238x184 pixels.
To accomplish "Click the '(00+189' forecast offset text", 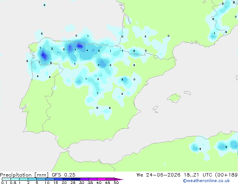I will click(226, 175).
